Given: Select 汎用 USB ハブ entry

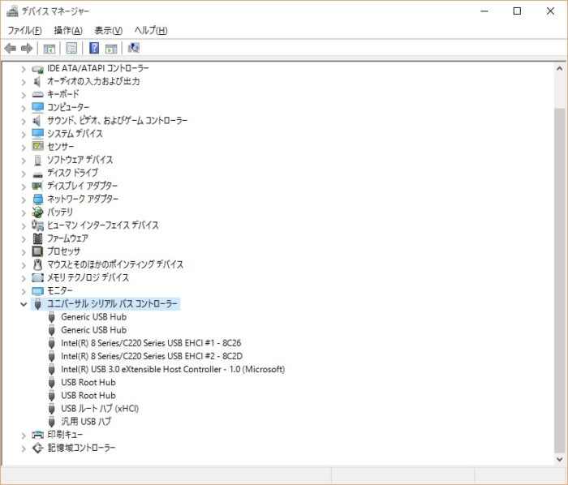Looking at the screenshot, I should pyautogui.click(x=86, y=422).
